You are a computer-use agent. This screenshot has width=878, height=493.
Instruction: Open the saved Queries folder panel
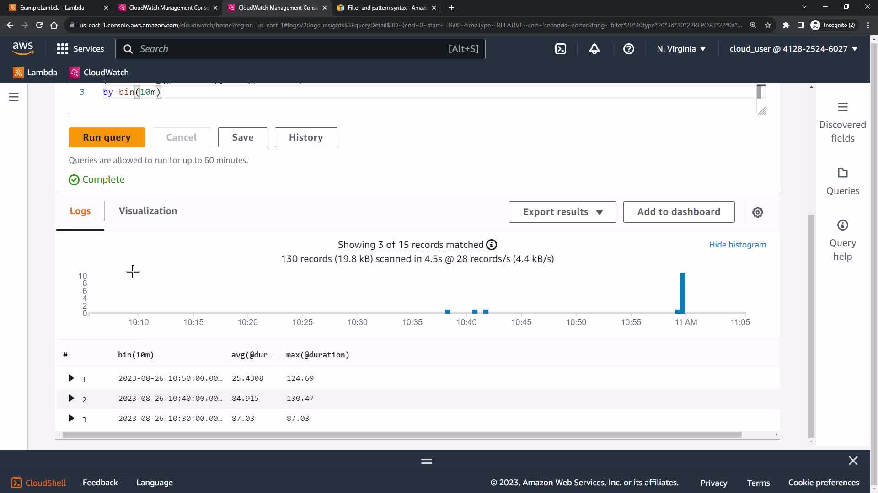pos(842,181)
